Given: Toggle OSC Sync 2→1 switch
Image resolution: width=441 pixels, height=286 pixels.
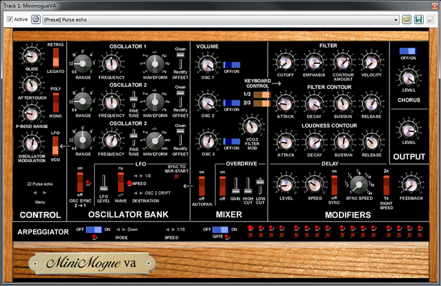Looking at the screenshot, I should 80,182.
